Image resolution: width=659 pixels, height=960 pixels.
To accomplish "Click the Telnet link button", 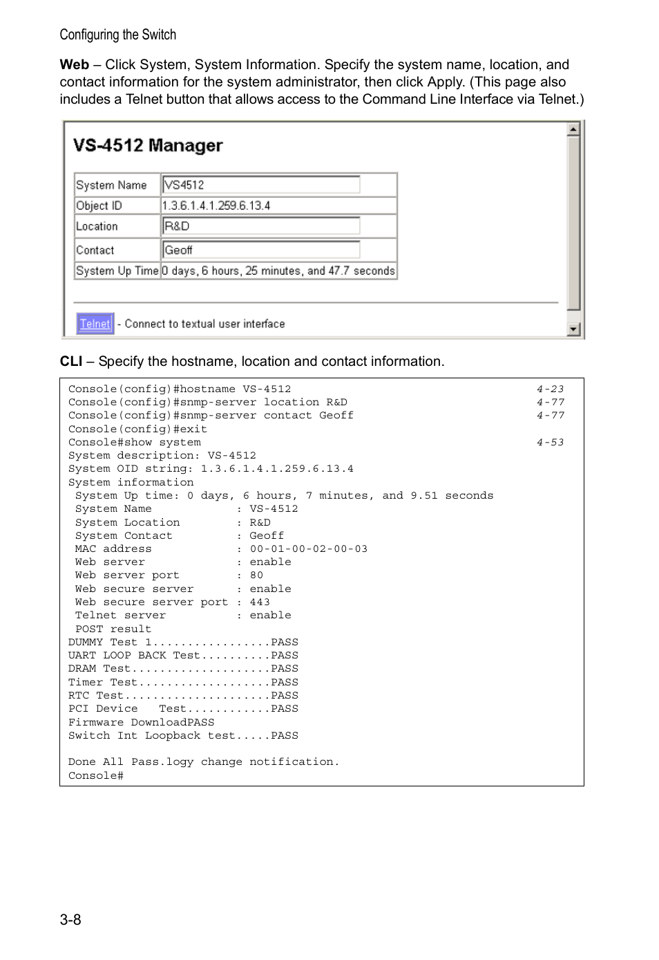I will click(95, 323).
